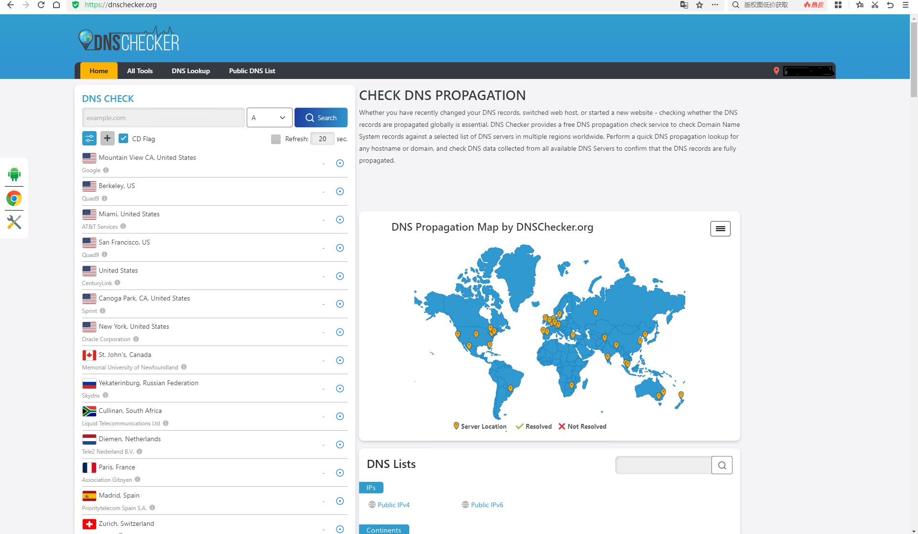Viewport: 918px width, 534px height.
Task: Click the browser home button
Action: pos(56,5)
